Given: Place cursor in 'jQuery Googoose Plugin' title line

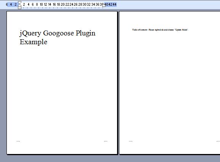Looking at the screenshot, I should coord(58,33).
